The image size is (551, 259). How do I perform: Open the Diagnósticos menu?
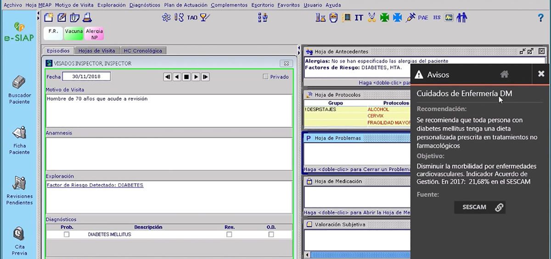145,5
